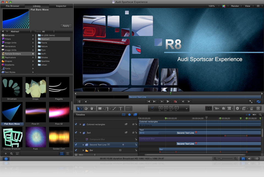Open the Theme: All dropdown
Viewport: 264px width, 177px height.
pos(45,32)
